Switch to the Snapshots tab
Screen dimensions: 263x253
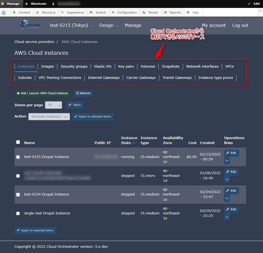[x=171, y=67]
